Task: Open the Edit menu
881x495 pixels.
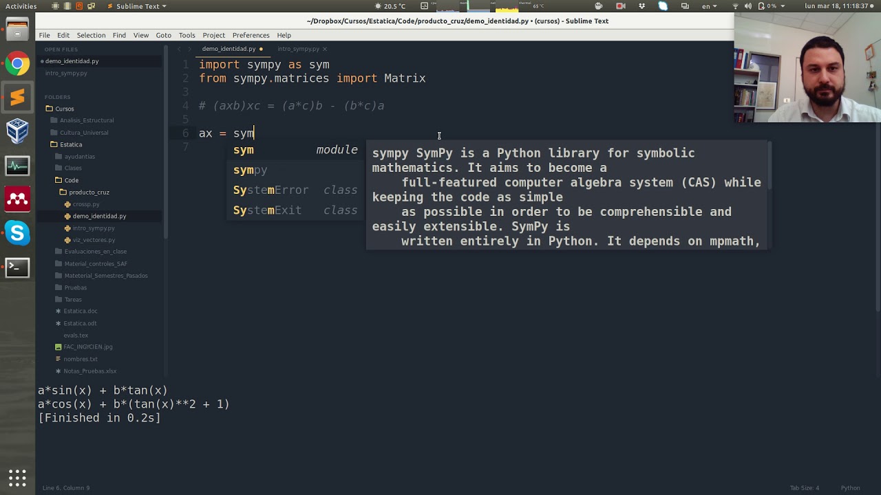Action: (63, 35)
